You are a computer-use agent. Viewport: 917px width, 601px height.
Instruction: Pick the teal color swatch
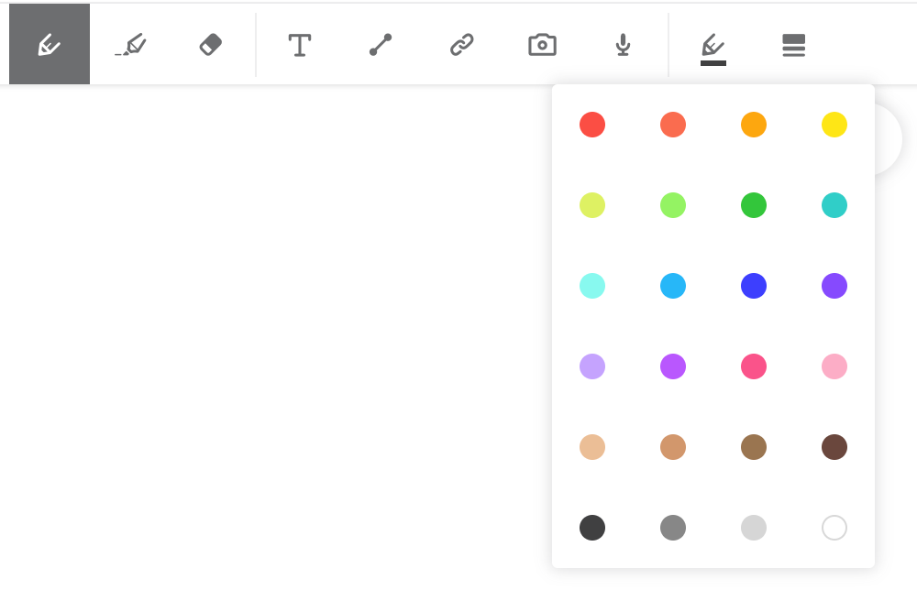pos(834,205)
